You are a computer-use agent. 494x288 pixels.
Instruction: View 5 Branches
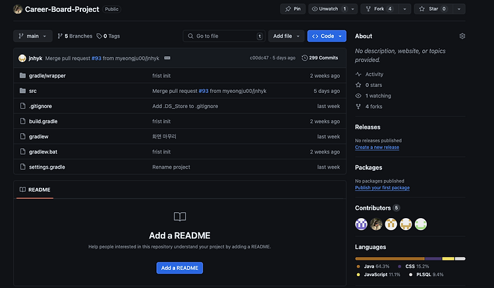75,36
